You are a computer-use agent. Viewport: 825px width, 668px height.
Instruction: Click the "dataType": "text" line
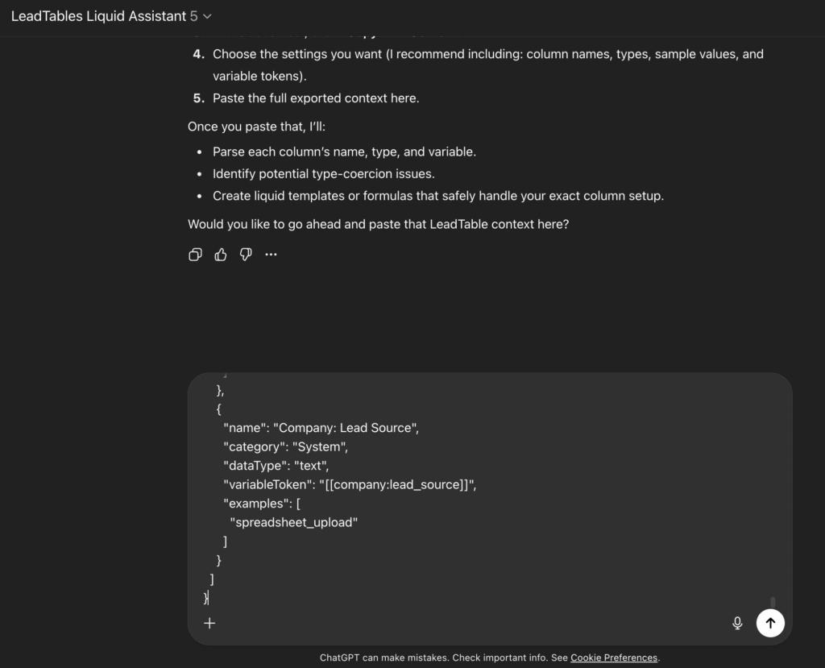[276, 466]
